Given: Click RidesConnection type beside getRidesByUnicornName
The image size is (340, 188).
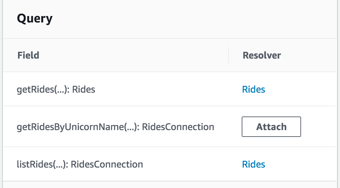Looking at the screenshot, I should click(178, 127).
